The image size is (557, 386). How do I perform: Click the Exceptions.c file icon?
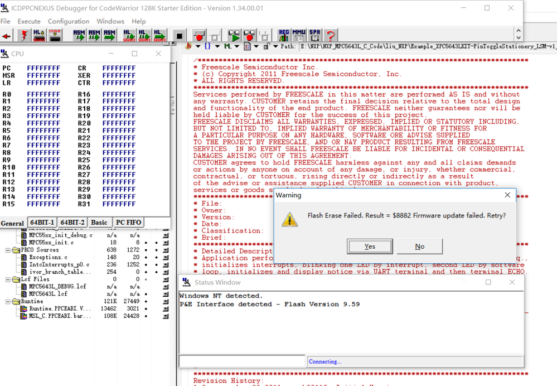click(x=24, y=257)
